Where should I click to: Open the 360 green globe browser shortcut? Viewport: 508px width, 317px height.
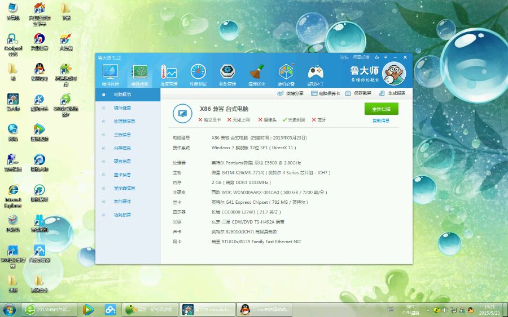click(66, 105)
